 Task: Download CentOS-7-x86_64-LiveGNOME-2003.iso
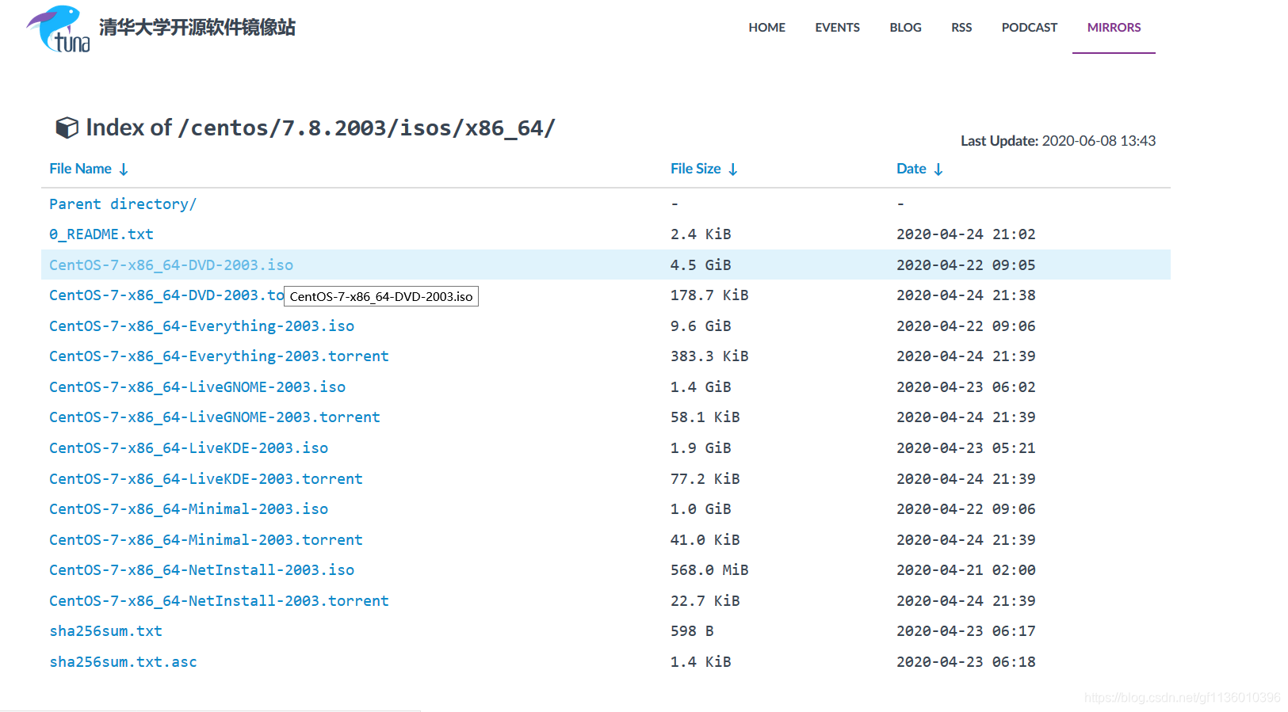click(197, 386)
